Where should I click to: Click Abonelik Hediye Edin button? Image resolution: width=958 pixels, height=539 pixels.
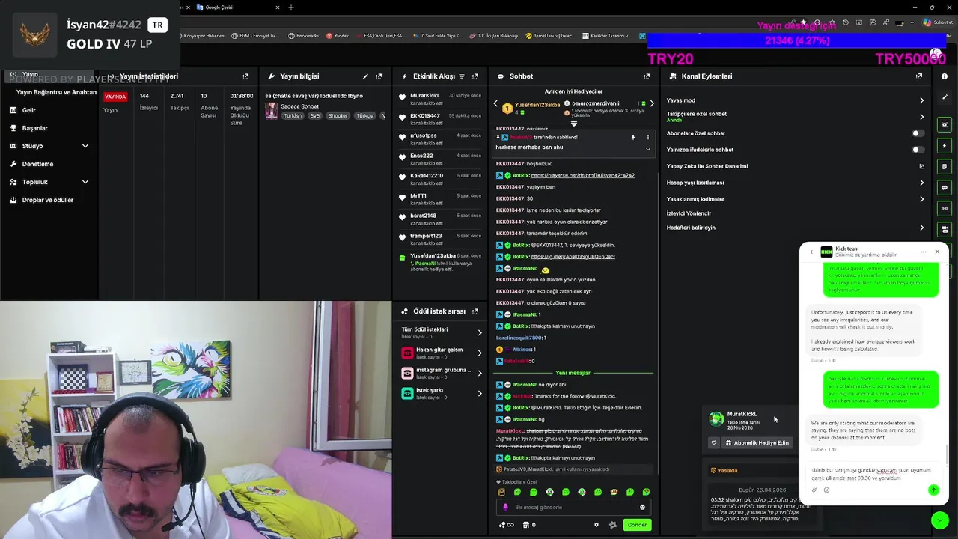point(757,443)
